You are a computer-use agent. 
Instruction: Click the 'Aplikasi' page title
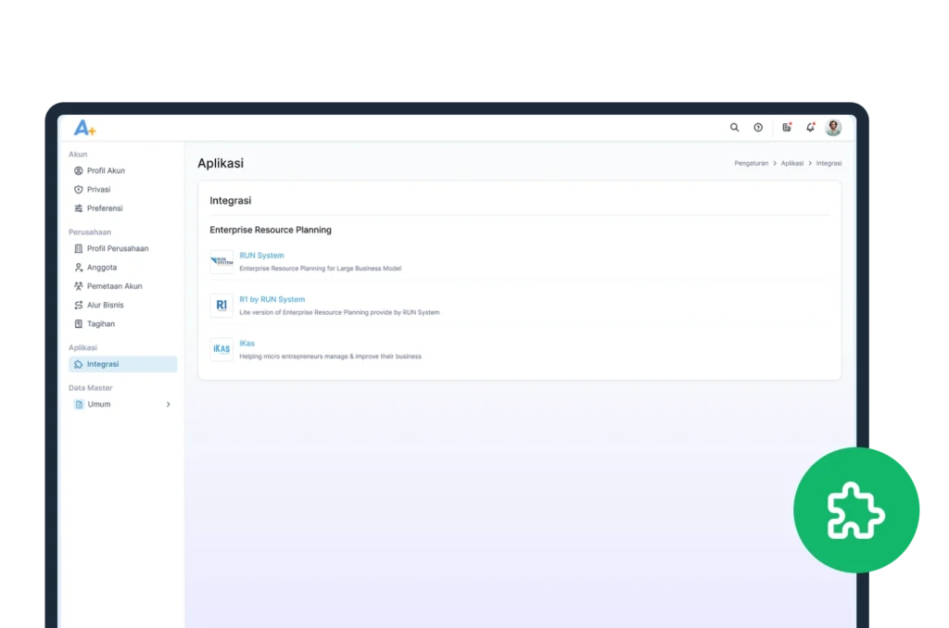pos(221,163)
